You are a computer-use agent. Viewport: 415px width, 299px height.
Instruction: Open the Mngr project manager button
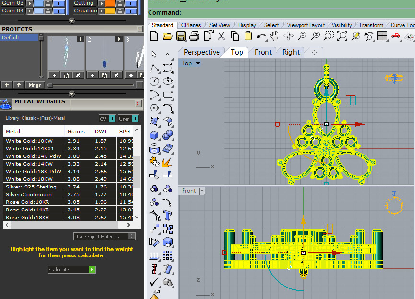tap(35, 85)
